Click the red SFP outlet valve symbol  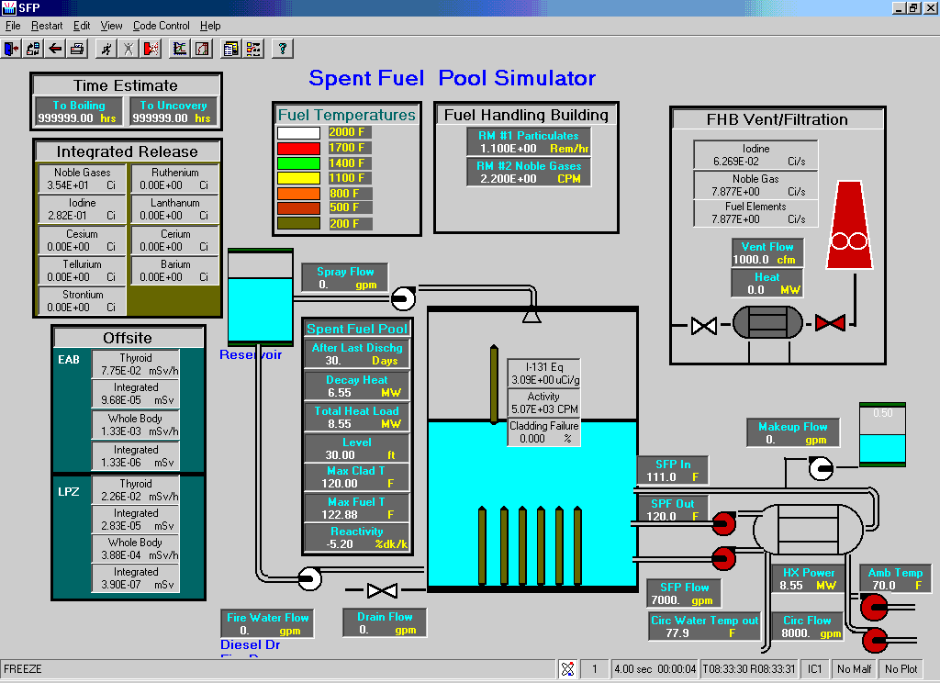point(722,523)
